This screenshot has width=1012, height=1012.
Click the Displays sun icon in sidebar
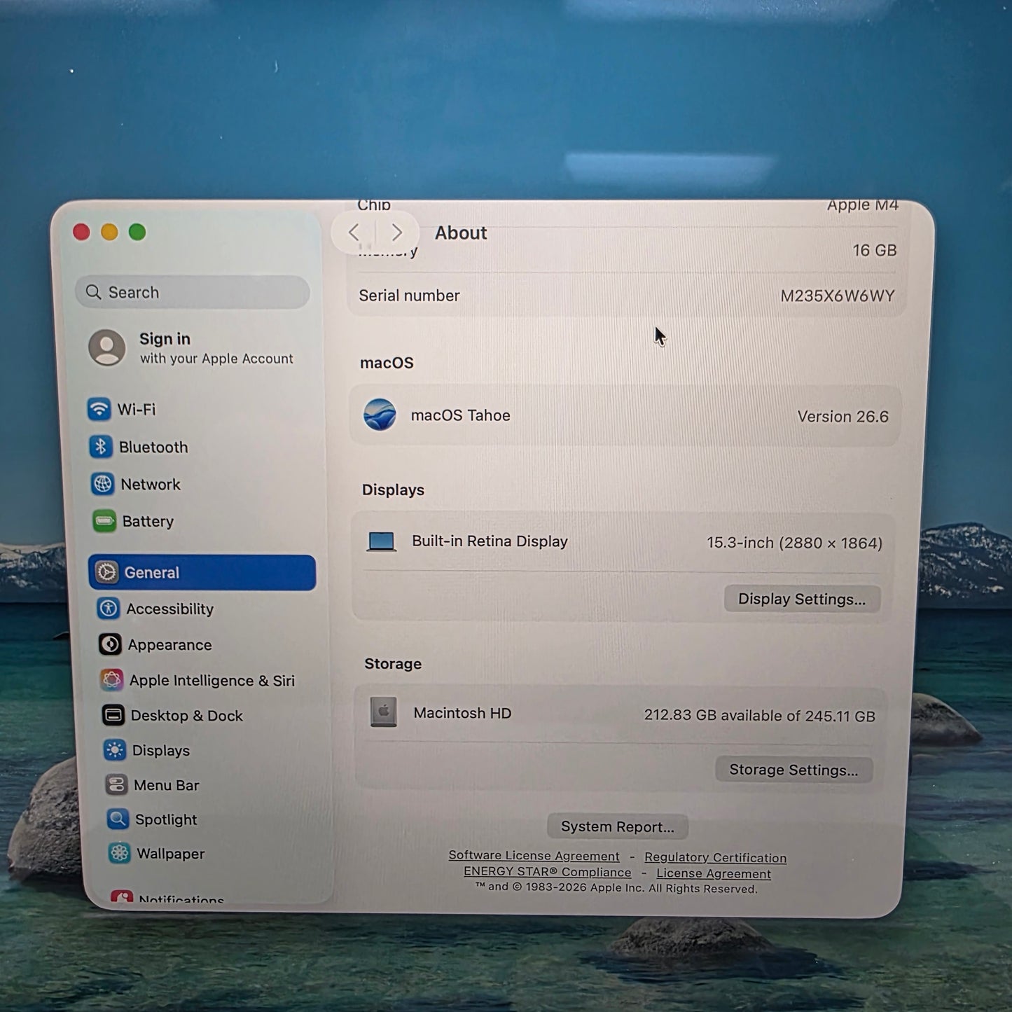[x=115, y=750]
